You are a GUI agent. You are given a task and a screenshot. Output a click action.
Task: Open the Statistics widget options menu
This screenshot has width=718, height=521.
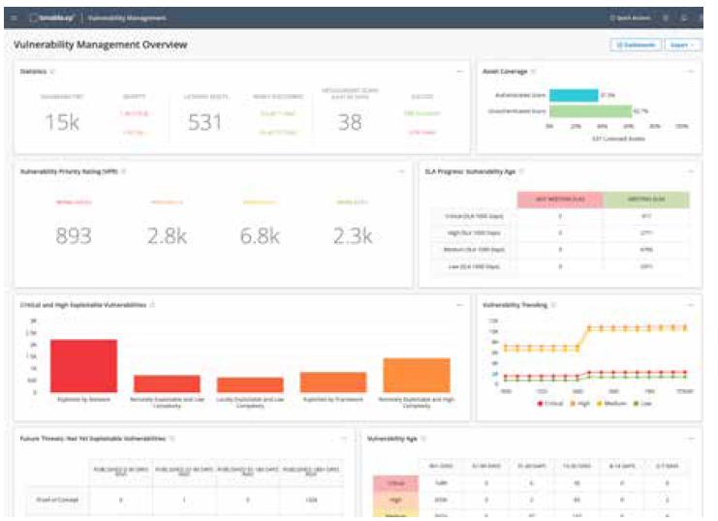pyautogui.click(x=458, y=71)
